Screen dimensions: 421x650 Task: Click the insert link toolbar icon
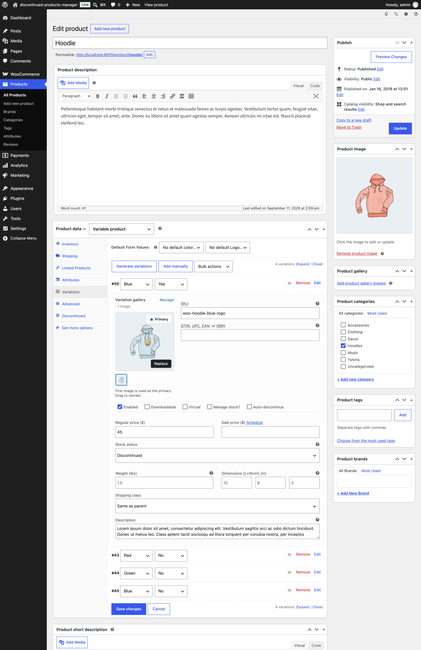coord(172,96)
